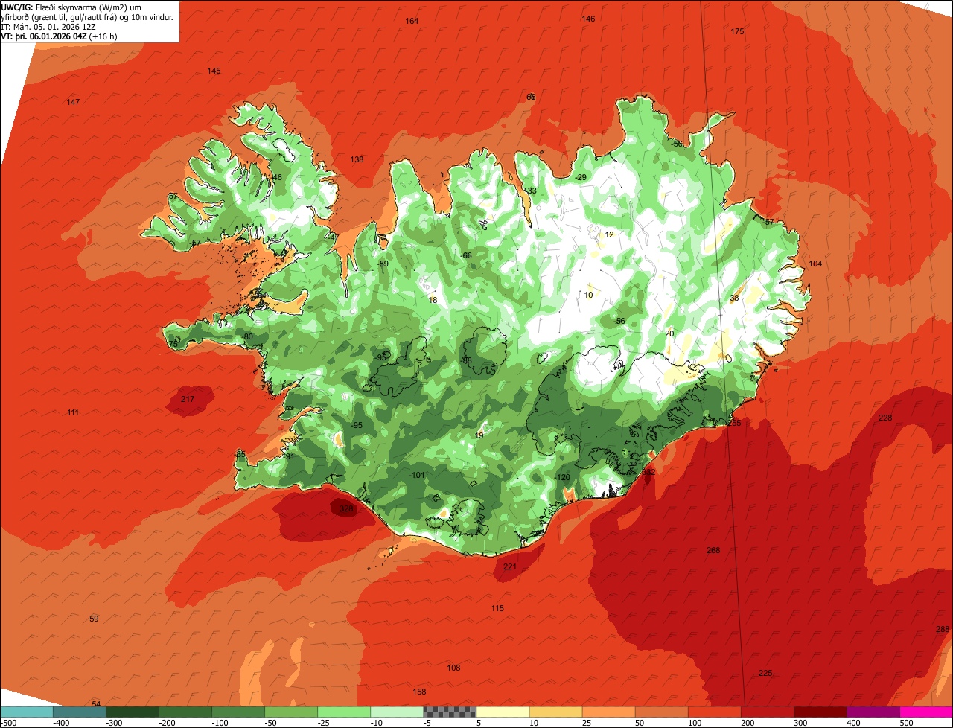Click the 146 value on the map

coord(588,19)
